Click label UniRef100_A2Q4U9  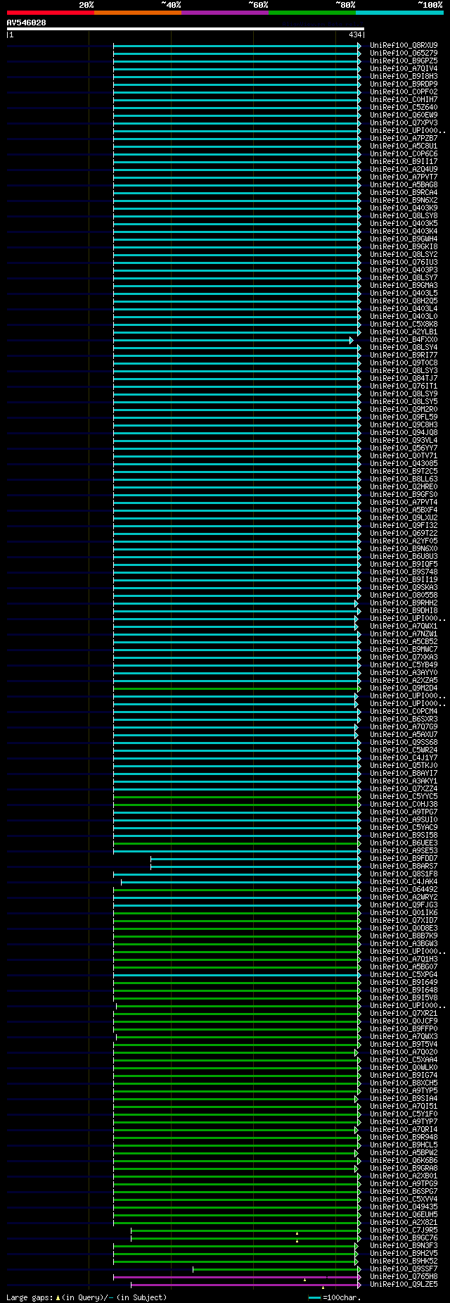(404, 169)
